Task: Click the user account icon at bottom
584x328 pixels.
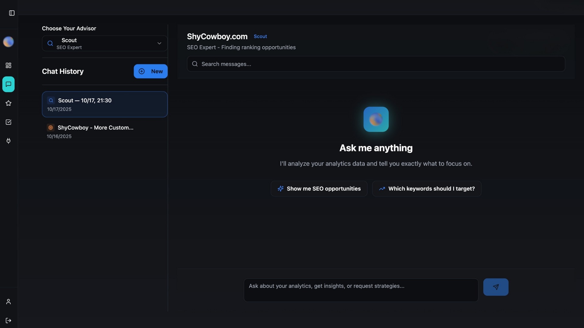Action: [8, 301]
